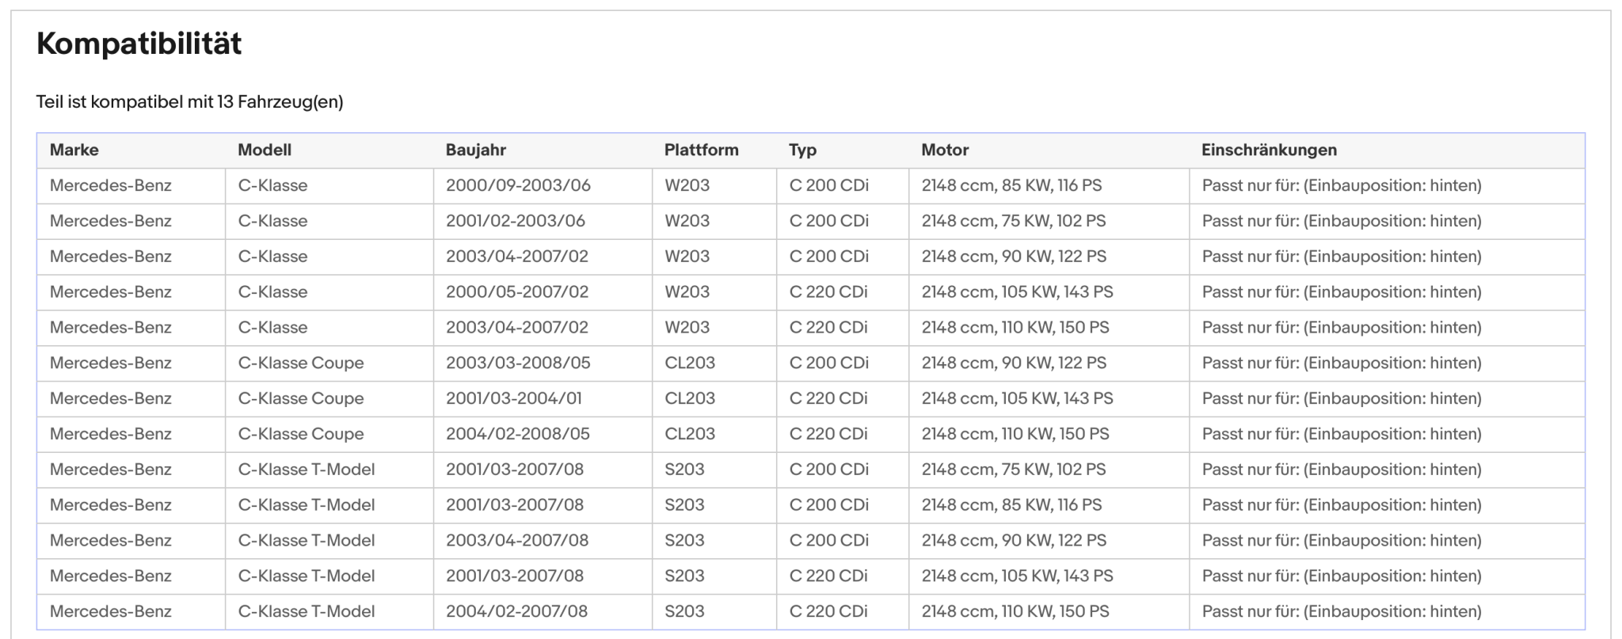Select "Mercedes-Benz" in the 2004/02-2007/08 row

(111, 611)
